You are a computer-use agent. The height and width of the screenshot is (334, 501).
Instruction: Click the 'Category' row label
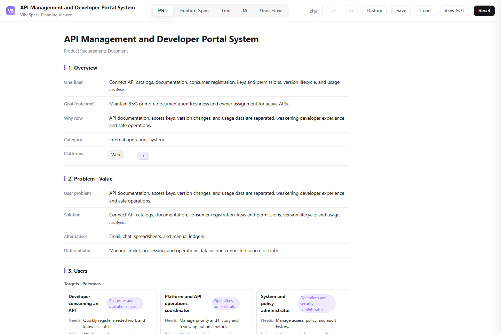73,140
